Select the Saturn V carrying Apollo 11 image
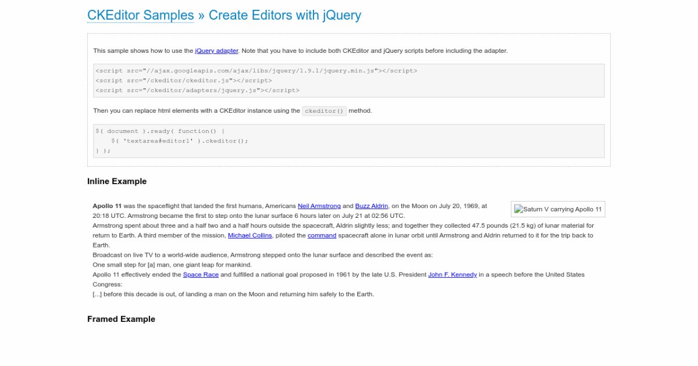Viewport: 698px width, 366px height. point(558,209)
